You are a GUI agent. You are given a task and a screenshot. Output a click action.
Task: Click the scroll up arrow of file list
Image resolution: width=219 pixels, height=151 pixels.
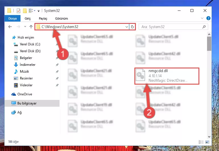209,34
